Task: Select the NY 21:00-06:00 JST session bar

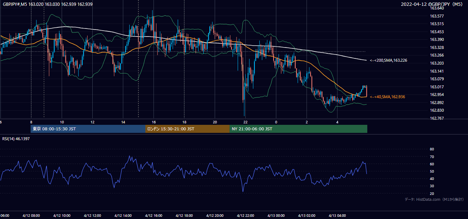Action: click(298, 129)
